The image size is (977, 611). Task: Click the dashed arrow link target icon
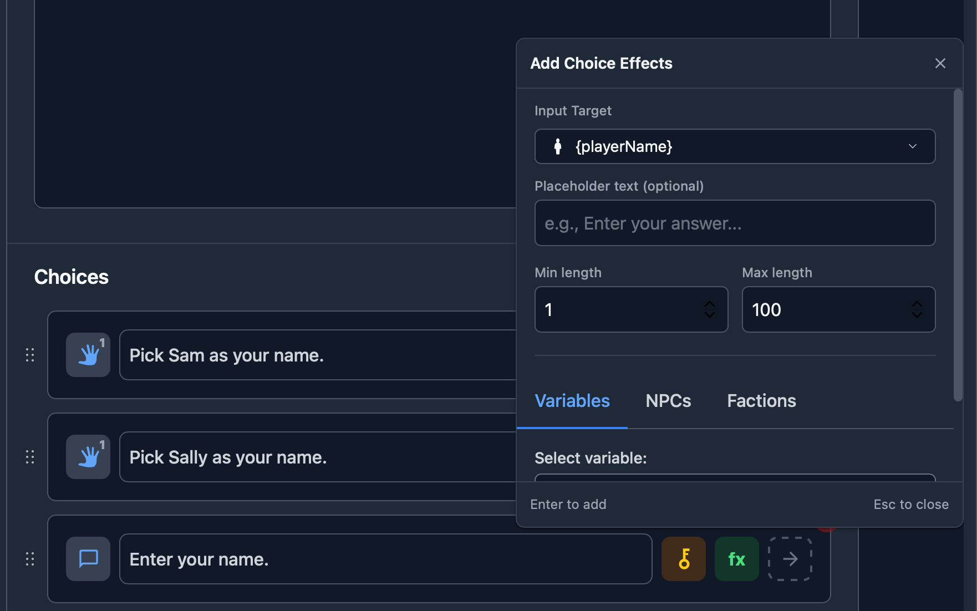click(790, 559)
